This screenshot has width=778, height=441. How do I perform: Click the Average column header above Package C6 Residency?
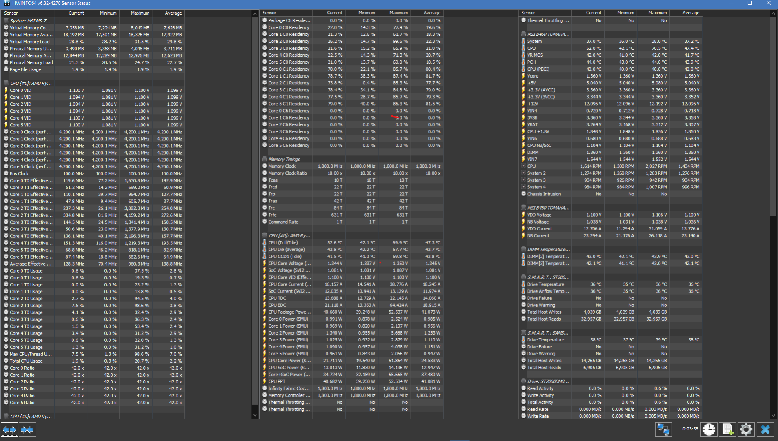tap(427, 13)
